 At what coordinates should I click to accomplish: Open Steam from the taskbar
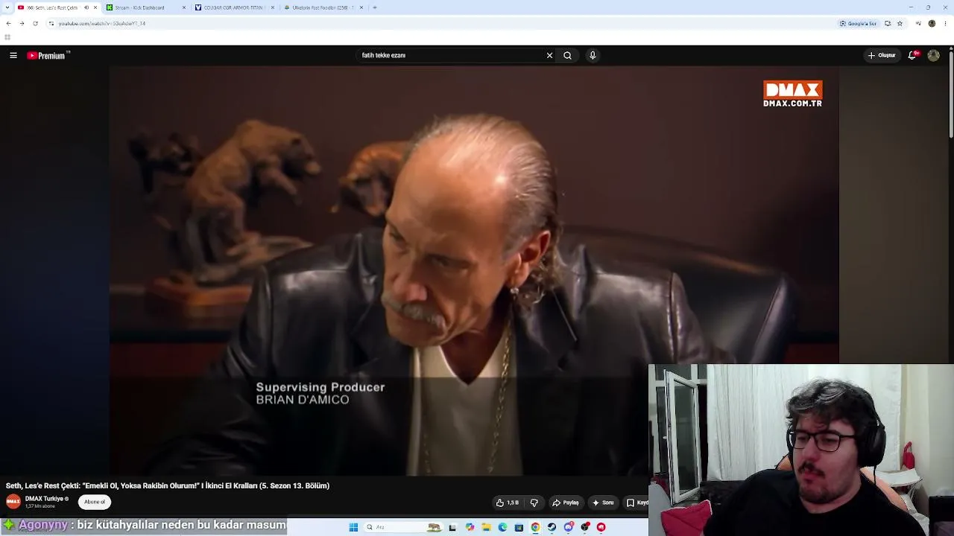click(x=552, y=527)
